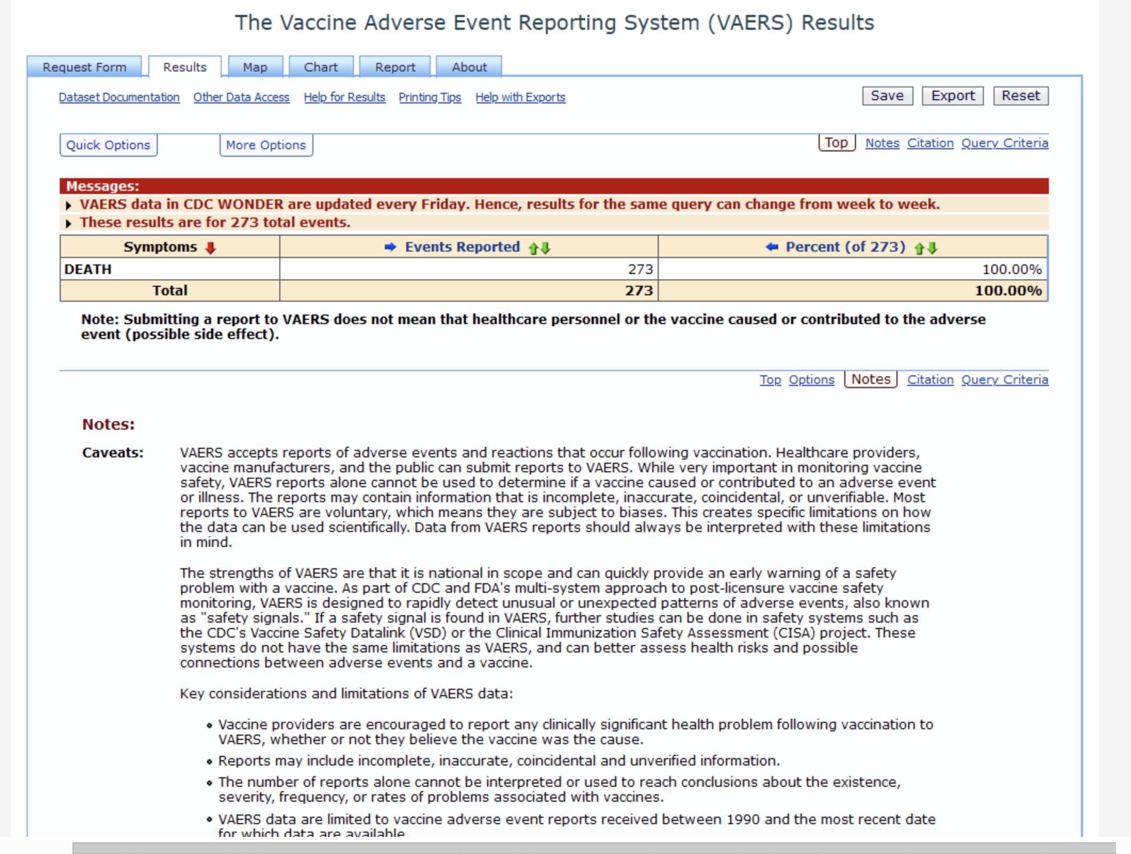Click the 100.00% value in DEATH row
1131x854 pixels.
click(1012, 269)
